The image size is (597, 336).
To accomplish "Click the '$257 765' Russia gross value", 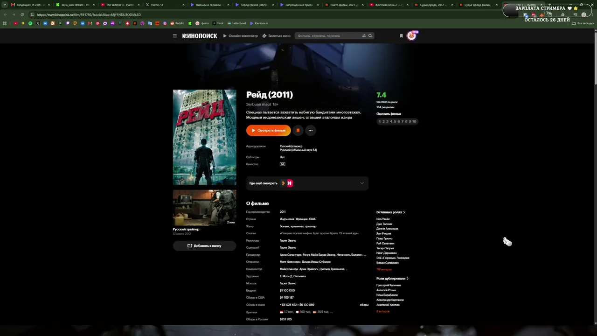I will tap(286, 319).
